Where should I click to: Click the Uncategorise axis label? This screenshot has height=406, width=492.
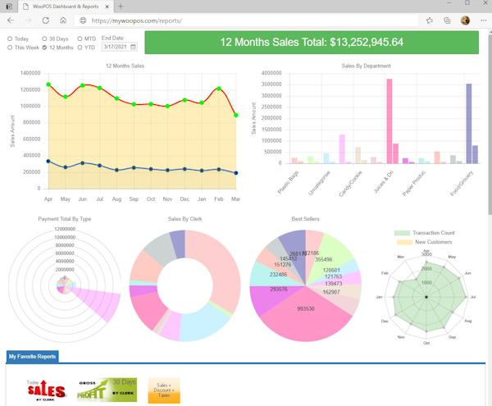[x=319, y=183]
